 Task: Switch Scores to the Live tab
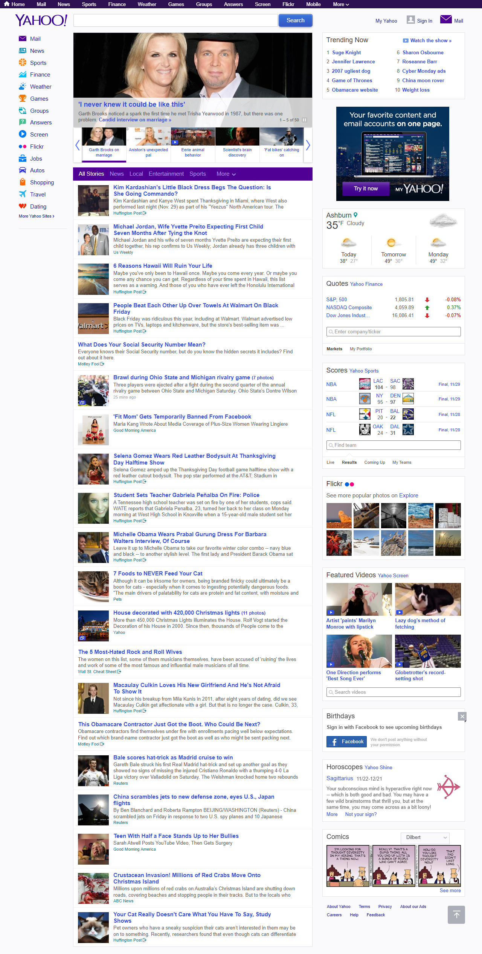click(x=330, y=462)
